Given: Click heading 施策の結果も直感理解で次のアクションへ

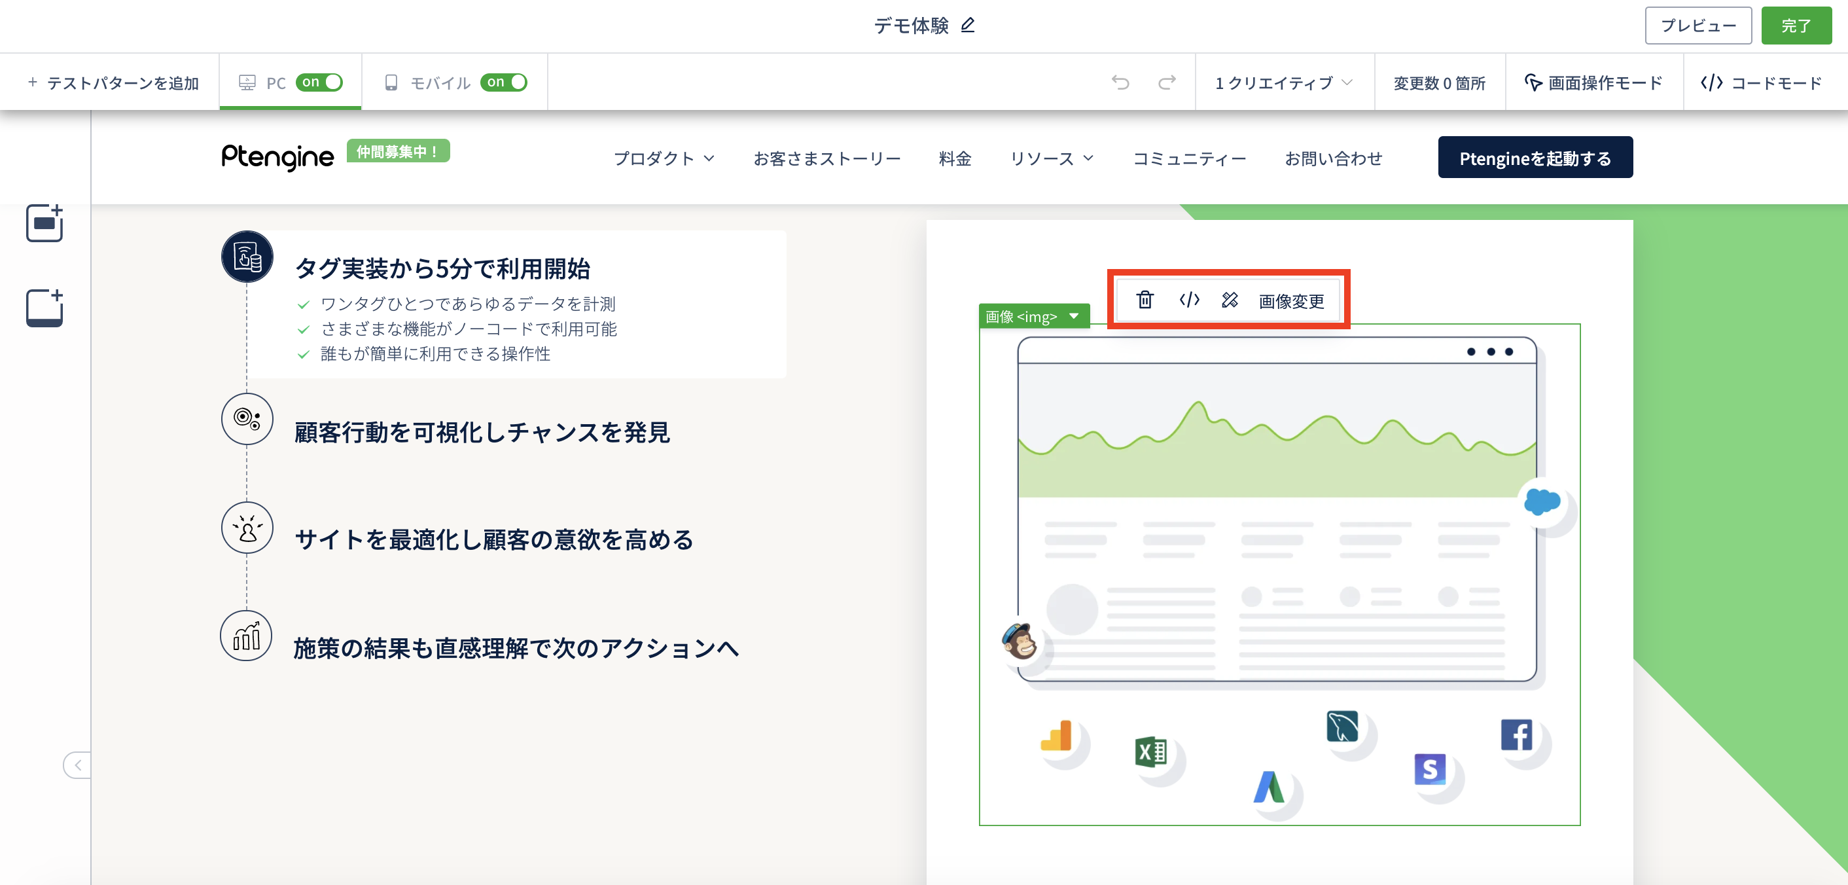Looking at the screenshot, I should click(x=516, y=649).
